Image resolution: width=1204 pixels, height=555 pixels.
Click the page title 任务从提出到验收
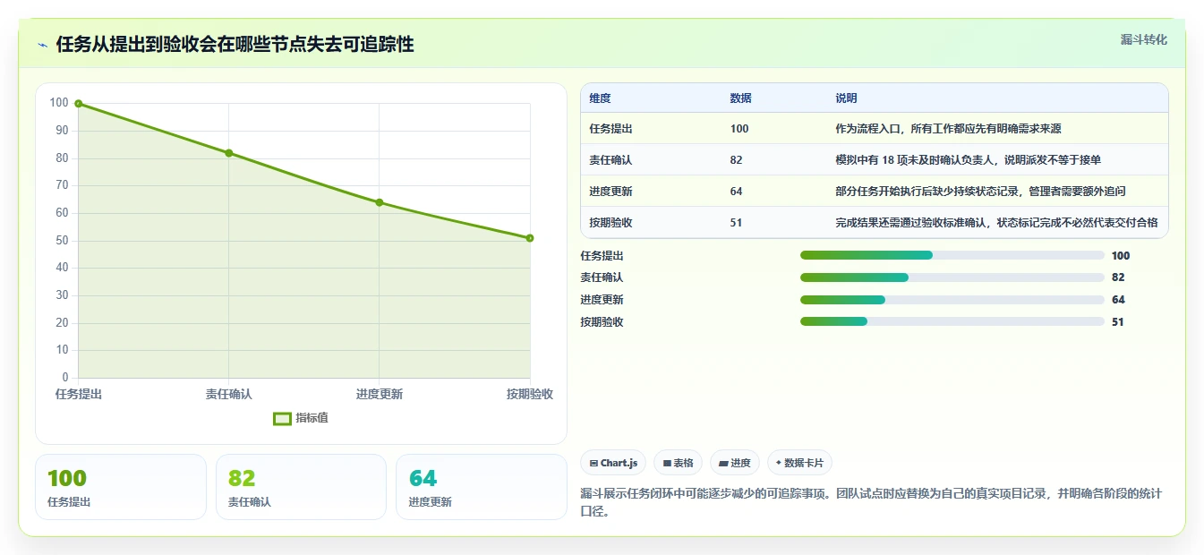coord(235,45)
